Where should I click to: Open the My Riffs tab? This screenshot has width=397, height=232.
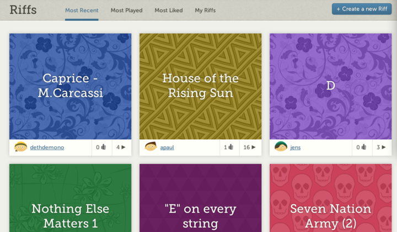[205, 10]
